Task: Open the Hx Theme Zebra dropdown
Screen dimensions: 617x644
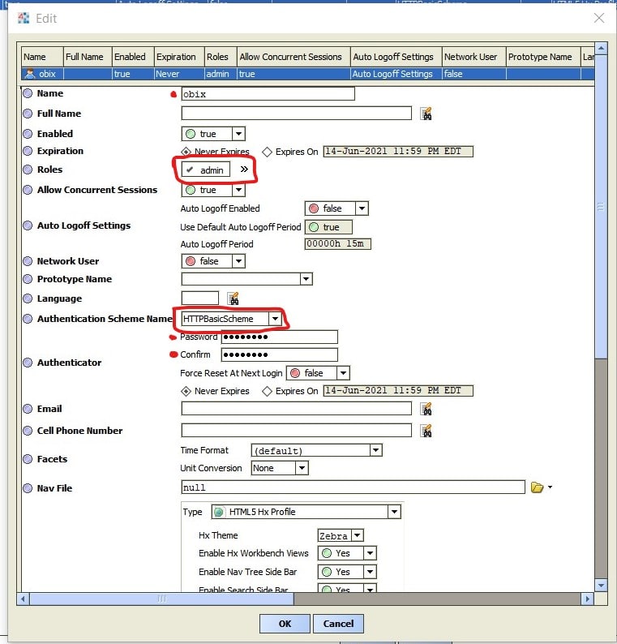Action: tap(357, 535)
